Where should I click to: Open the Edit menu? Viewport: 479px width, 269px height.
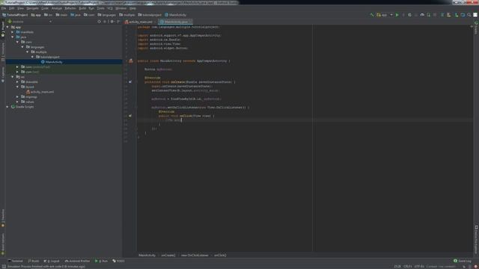point(12,8)
